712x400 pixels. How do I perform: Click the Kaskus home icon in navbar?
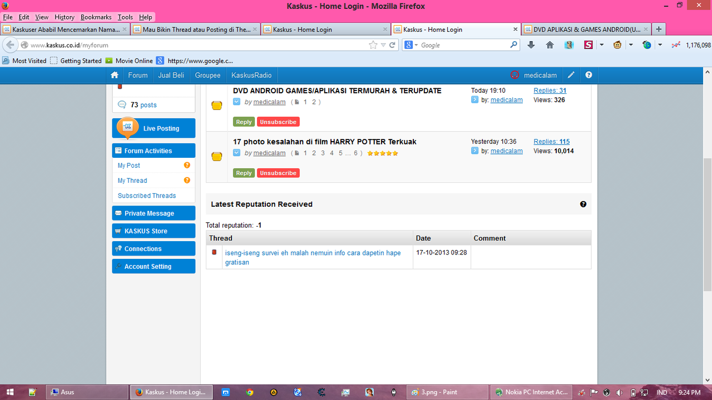coord(115,75)
